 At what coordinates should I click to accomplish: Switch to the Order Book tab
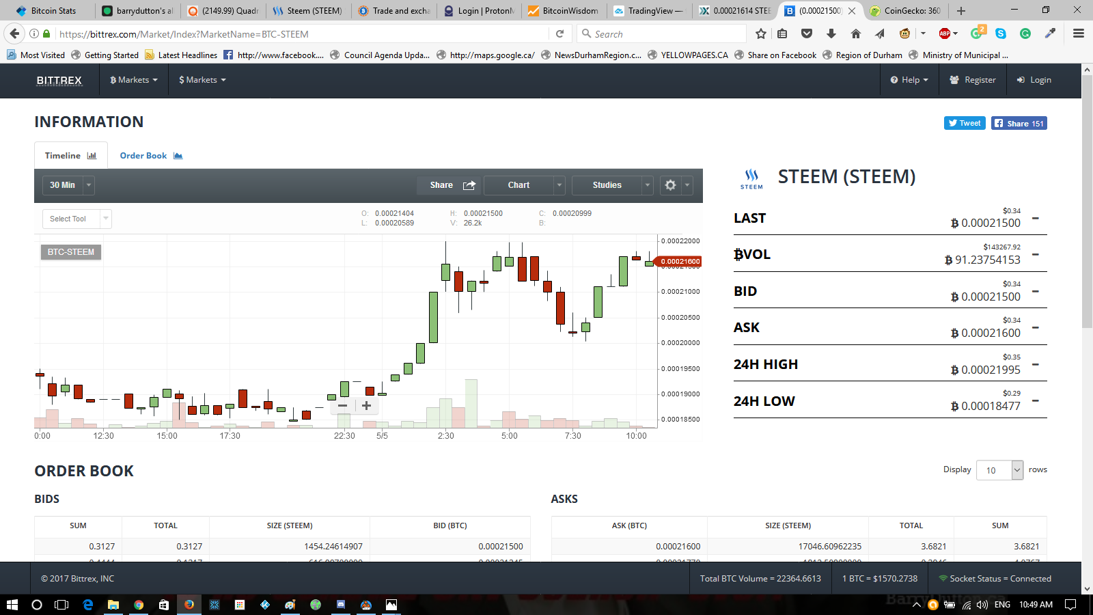(151, 156)
